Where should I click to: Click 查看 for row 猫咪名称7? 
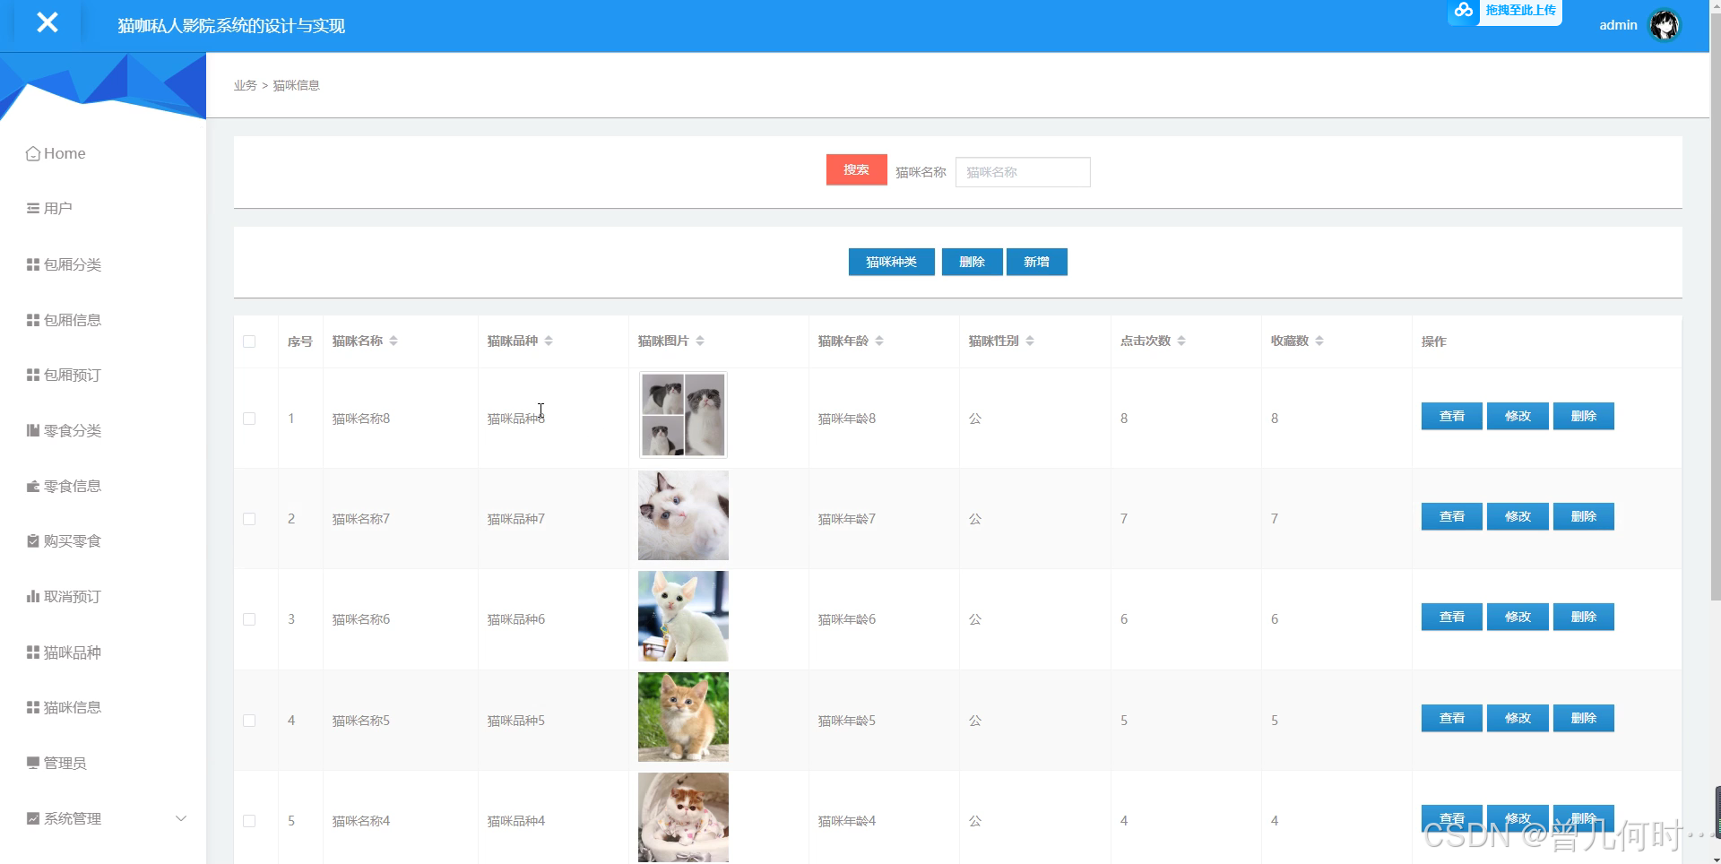point(1451,516)
